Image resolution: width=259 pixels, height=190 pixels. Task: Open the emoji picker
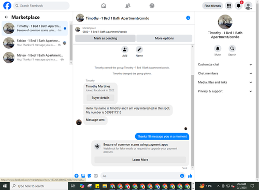[182, 176]
